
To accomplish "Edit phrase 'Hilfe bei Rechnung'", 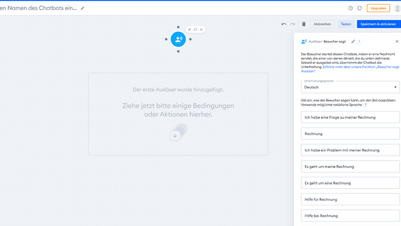I will point(350,216).
